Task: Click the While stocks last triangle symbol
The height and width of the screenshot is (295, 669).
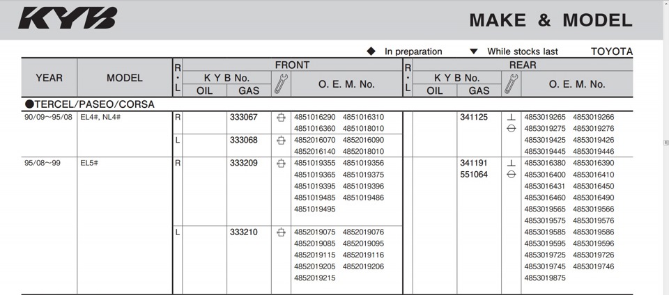Action: (474, 51)
